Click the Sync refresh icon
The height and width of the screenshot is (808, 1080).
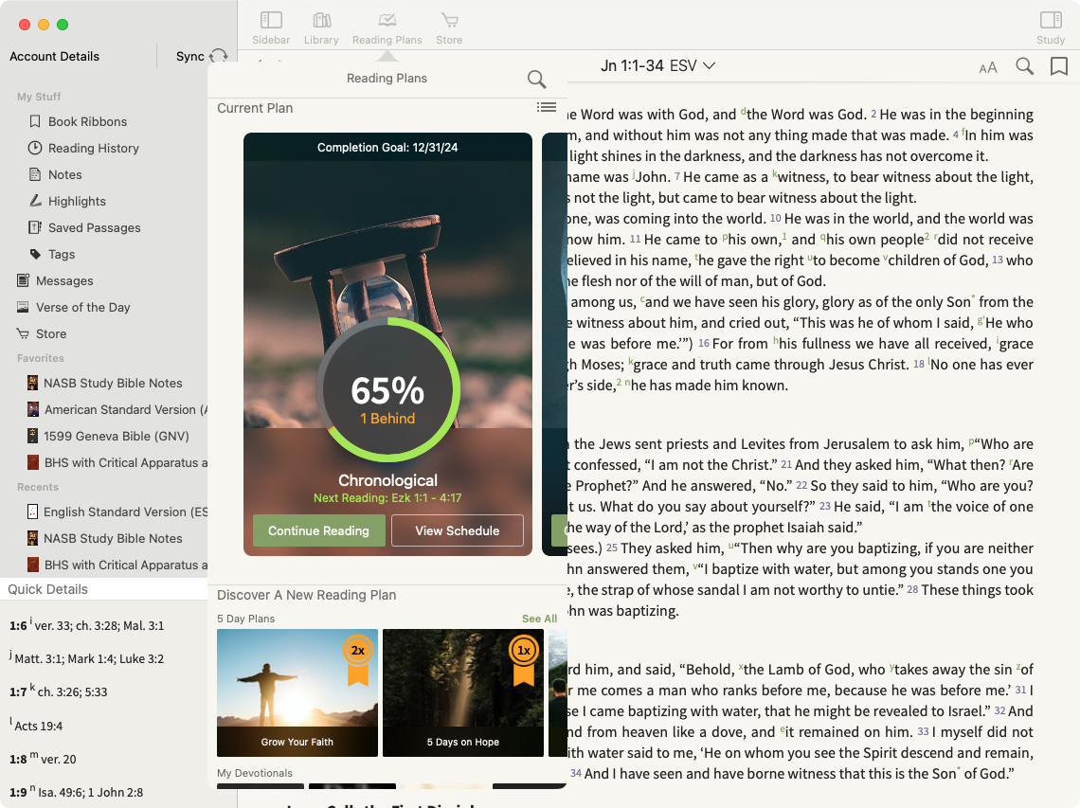click(219, 57)
